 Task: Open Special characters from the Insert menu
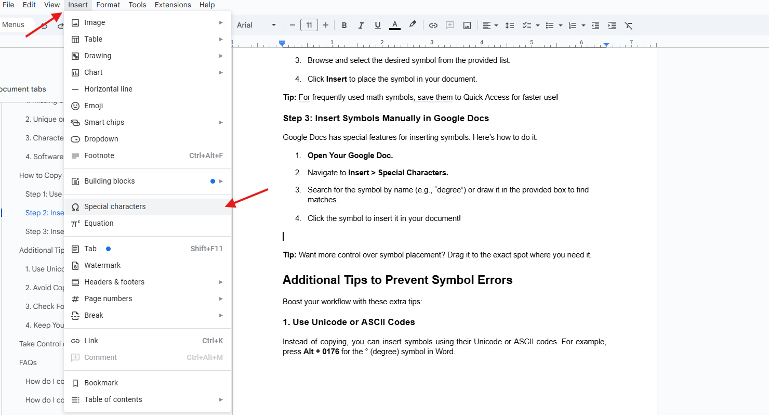[x=115, y=206]
